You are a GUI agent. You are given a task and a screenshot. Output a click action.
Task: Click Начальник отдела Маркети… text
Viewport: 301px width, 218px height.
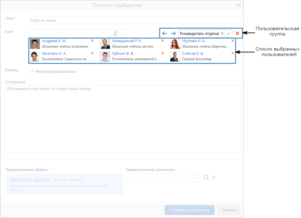(x=206, y=46)
